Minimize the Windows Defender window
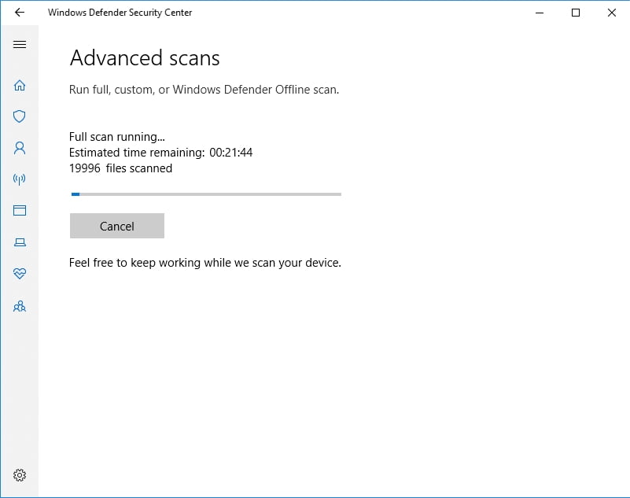The width and height of the screenshot is (630, 498). pyautogui.click(x=540, y=13)
